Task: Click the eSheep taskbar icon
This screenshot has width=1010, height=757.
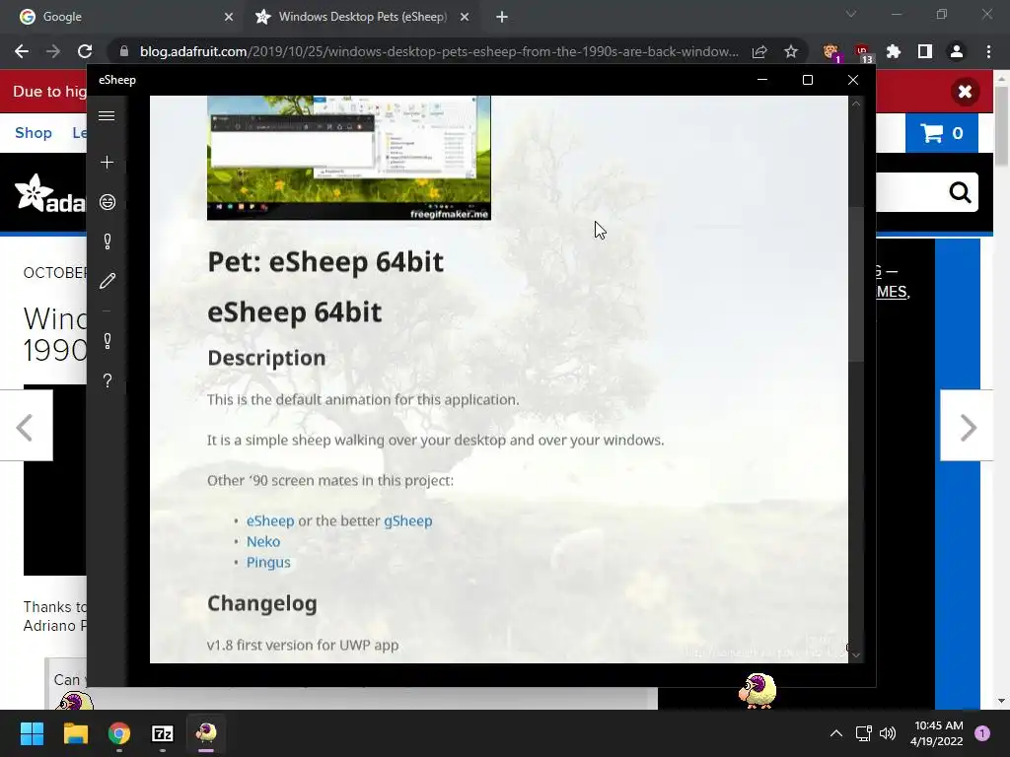Action: tap(206, 733)
